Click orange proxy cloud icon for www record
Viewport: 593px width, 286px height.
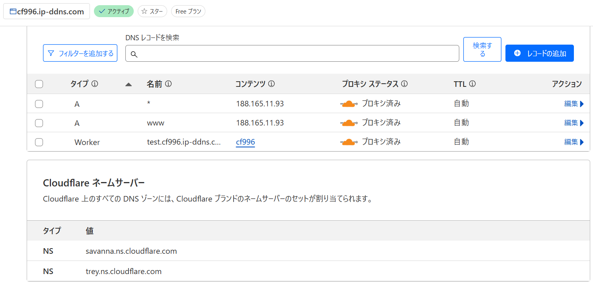point(349,123)
